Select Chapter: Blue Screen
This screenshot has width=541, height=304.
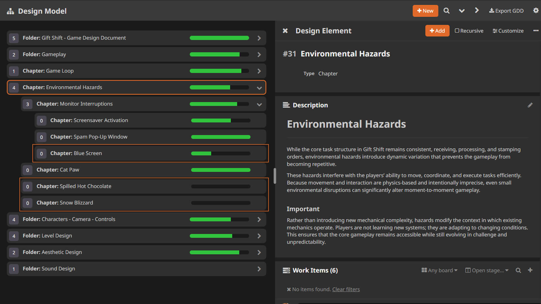click(150, 153)
